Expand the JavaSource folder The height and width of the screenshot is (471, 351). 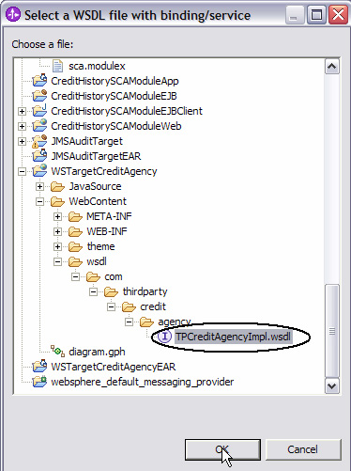(39, 186)
